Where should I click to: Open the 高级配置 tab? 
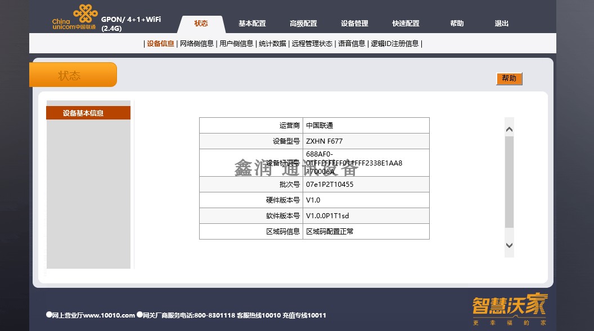click(x=303, y=24)
